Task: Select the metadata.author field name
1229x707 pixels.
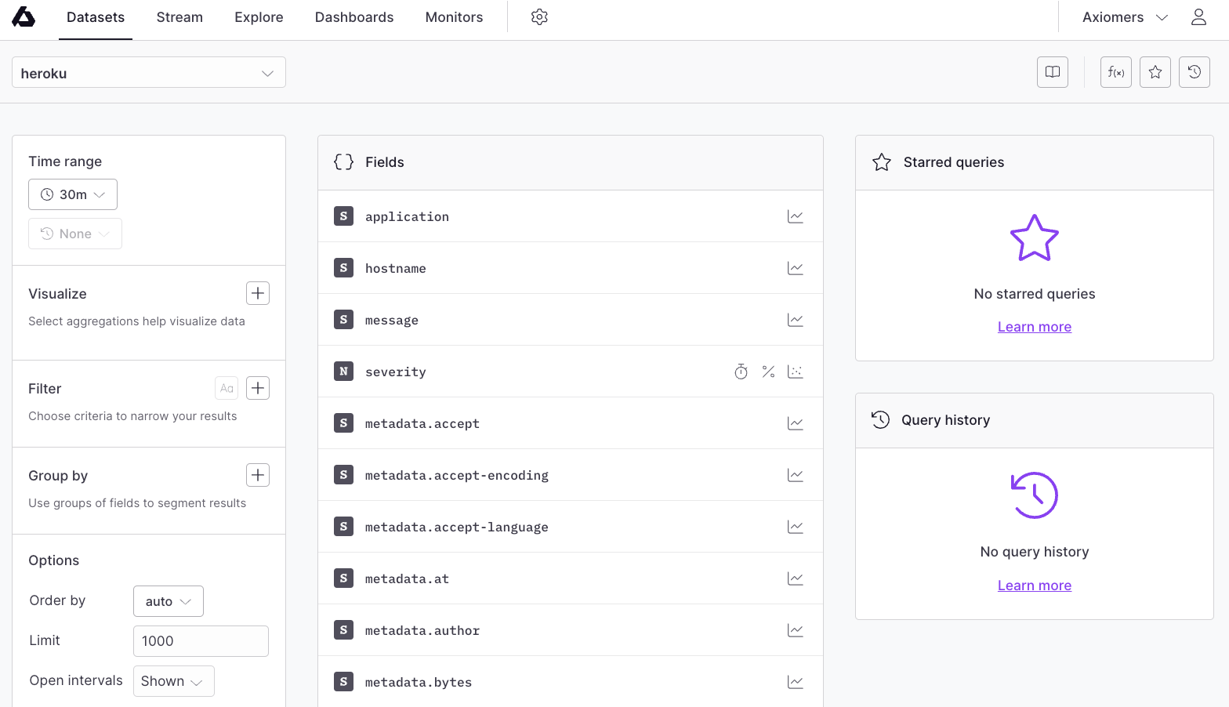Action: [422, 630]
